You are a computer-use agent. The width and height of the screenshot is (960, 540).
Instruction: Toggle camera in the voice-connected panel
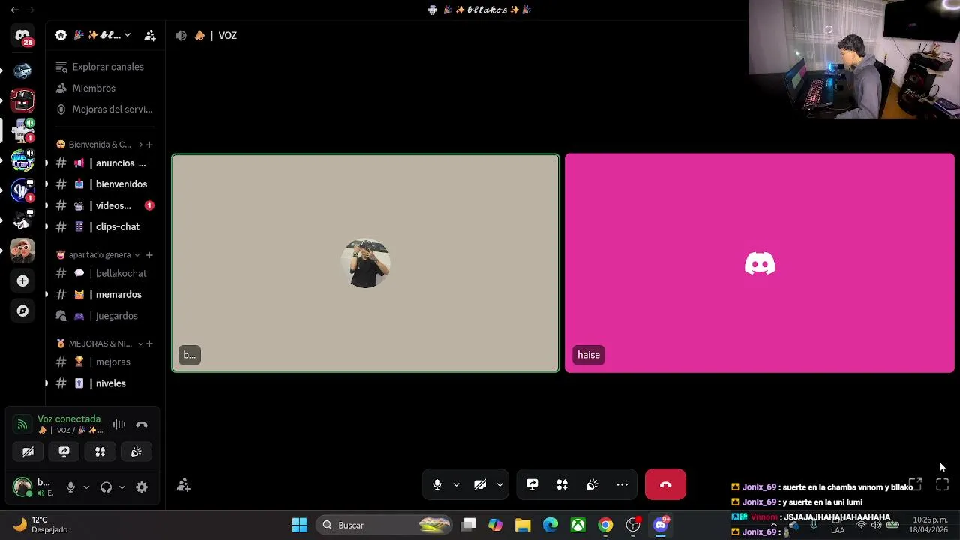tap(28, 451)
